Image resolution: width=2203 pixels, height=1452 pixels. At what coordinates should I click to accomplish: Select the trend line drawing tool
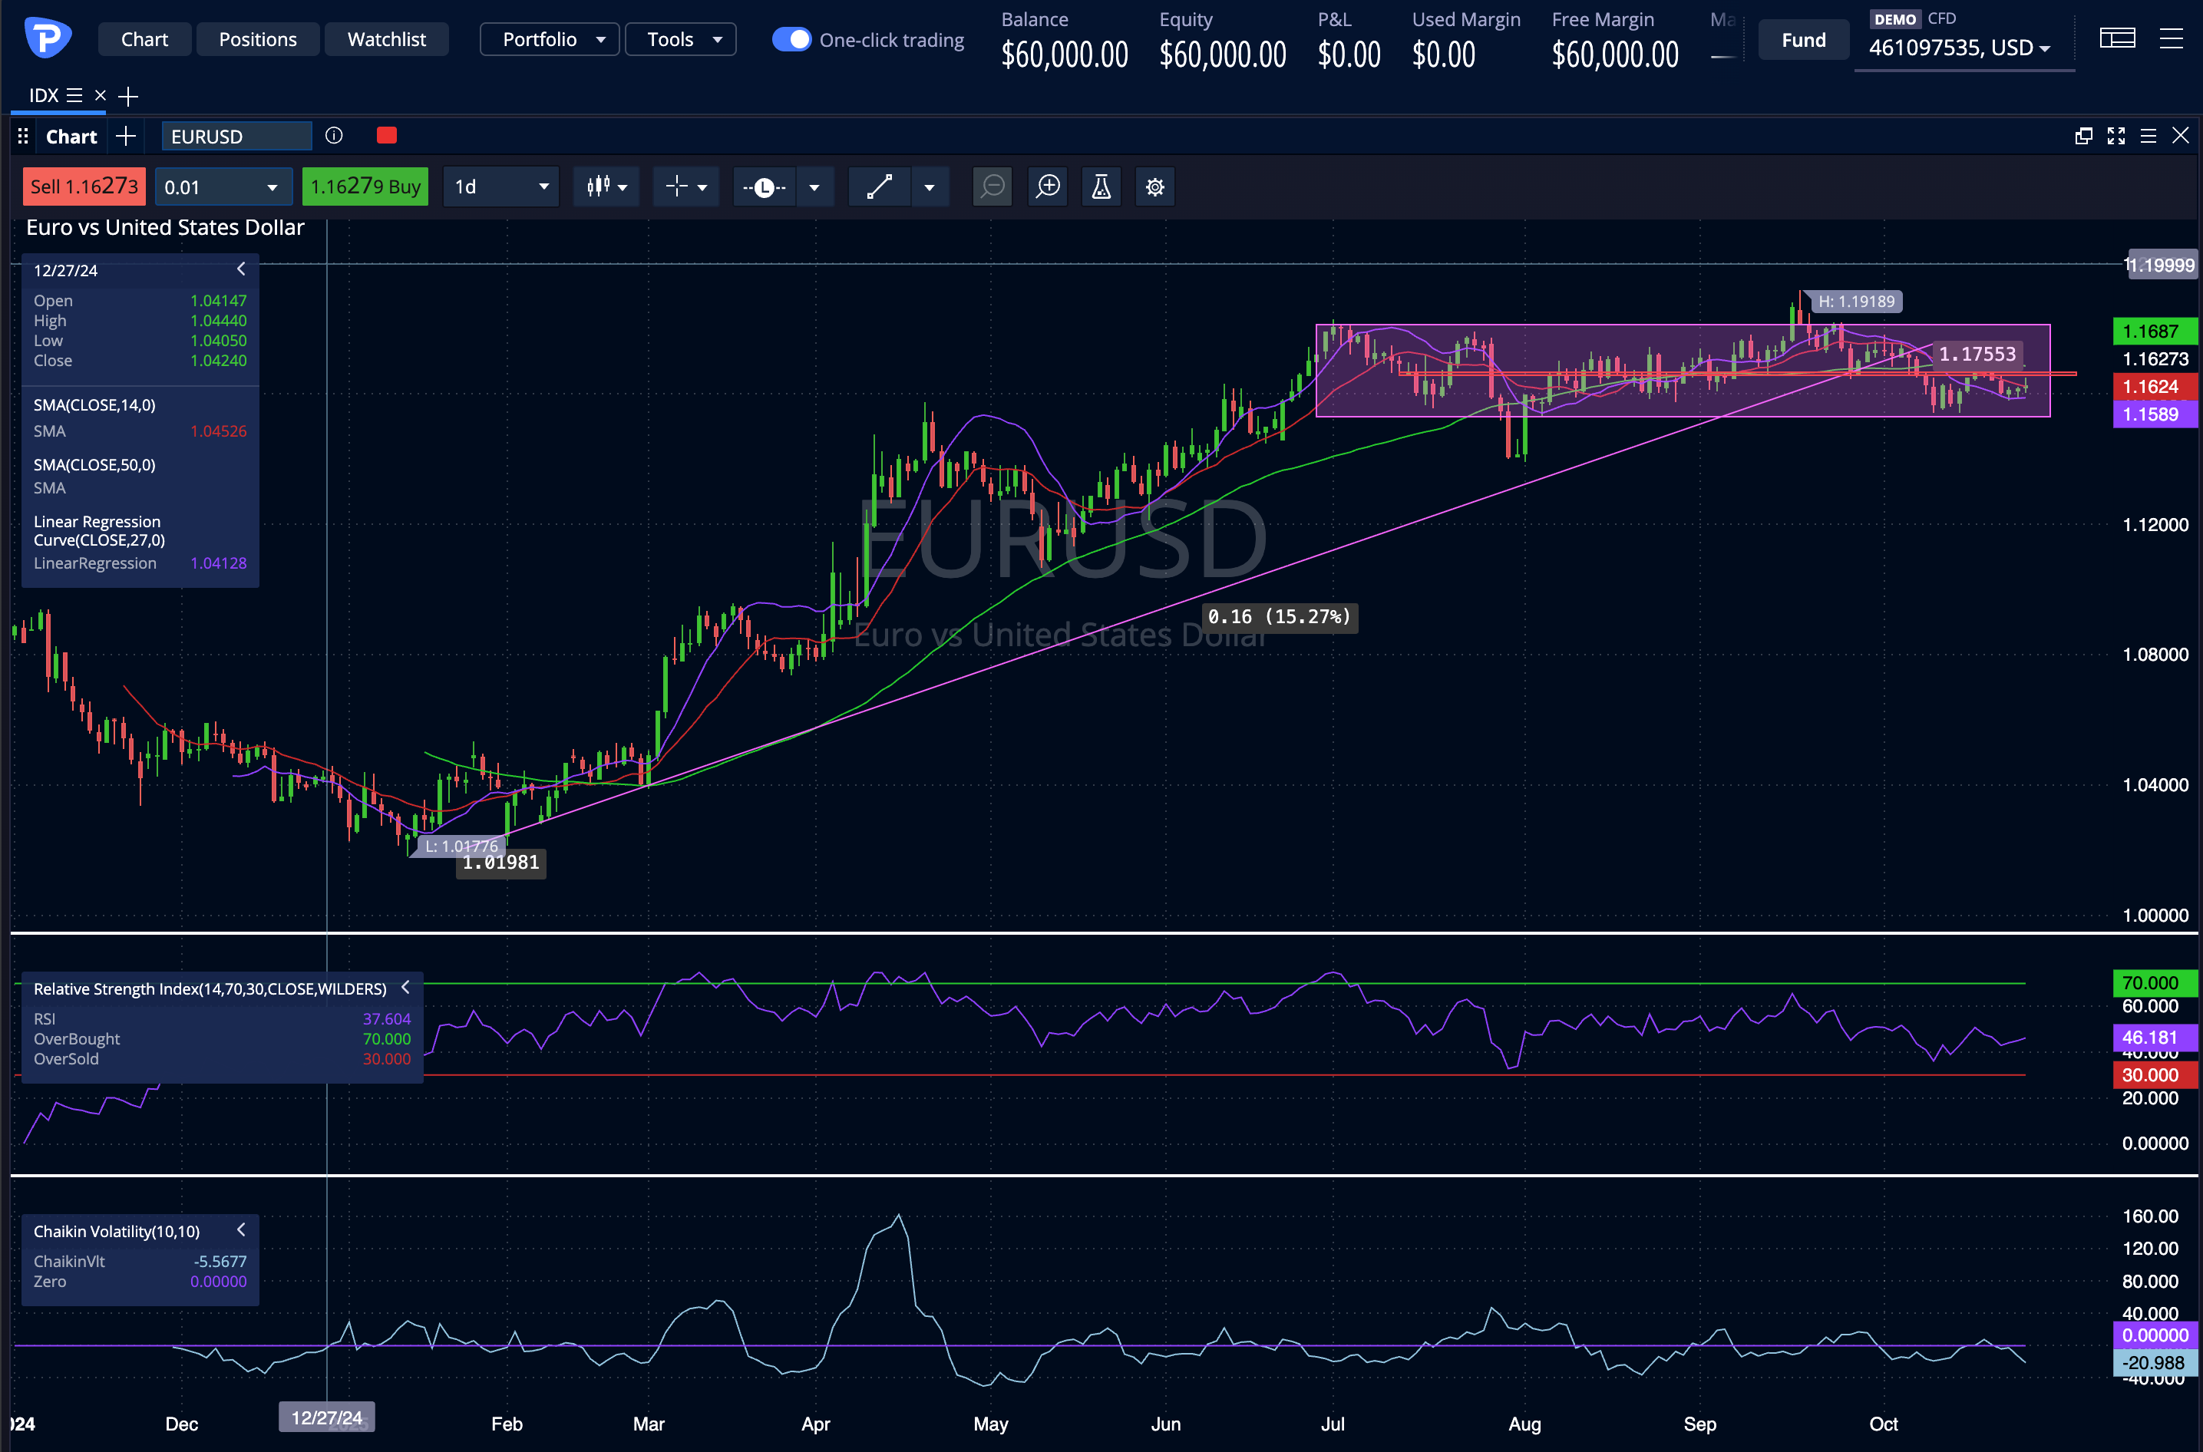(879, 187)
